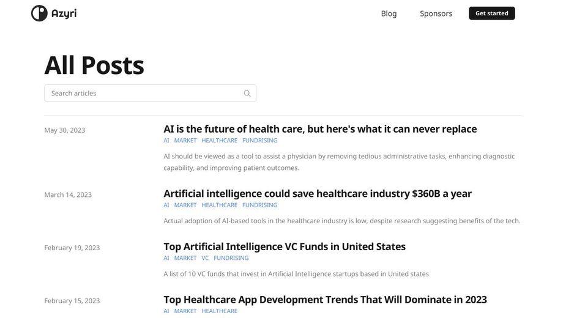
Task: Select MARKET tag under VC Funds post
Action: click(185, 258)
